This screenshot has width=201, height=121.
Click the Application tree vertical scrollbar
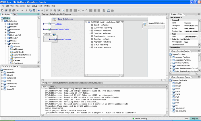coord(39,40)
